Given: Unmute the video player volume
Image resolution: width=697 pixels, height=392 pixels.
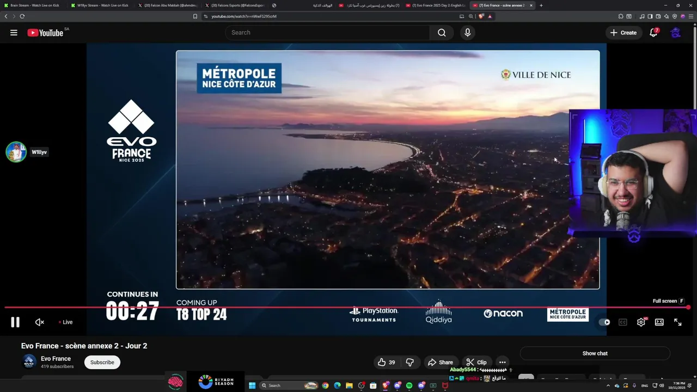Looking at the screenshot, I should click(x=40, y=322).
